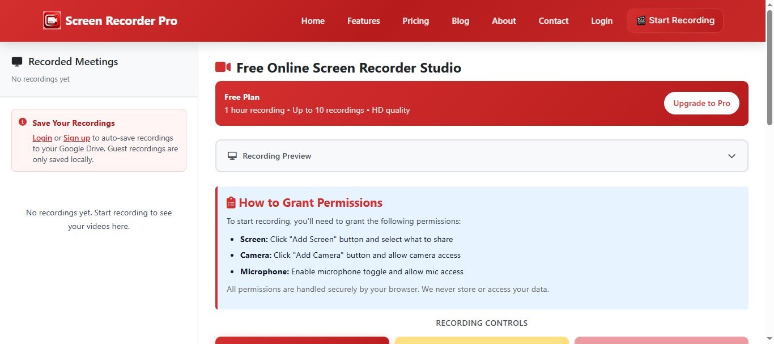This screenshot has height=344, width=774.
Task: Click the Free Online Screen Recorder Studio heading
Action: click(348, 68)
